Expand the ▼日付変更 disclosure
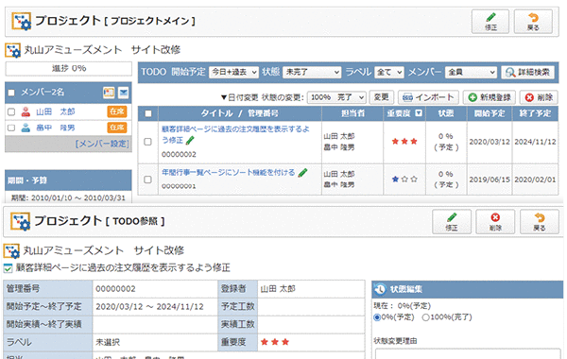The image size is (567, 359). point(239,97)
